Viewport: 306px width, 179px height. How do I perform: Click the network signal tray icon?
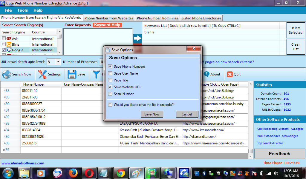tap(269, 173)
